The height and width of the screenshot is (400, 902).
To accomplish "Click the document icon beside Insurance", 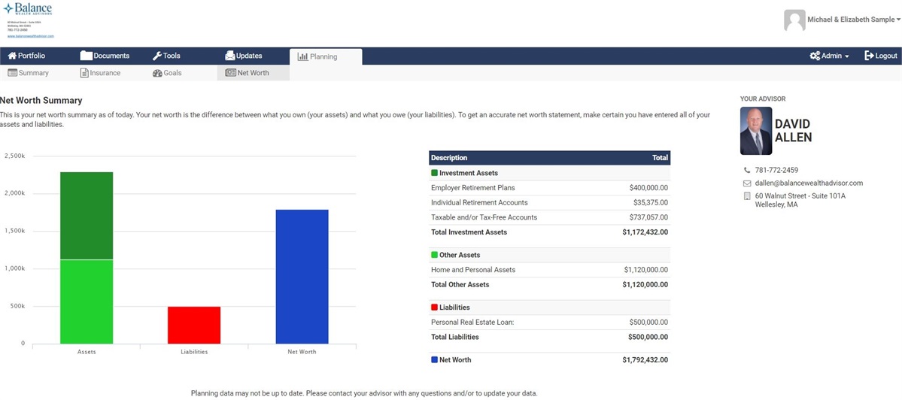I will (84, 73).
